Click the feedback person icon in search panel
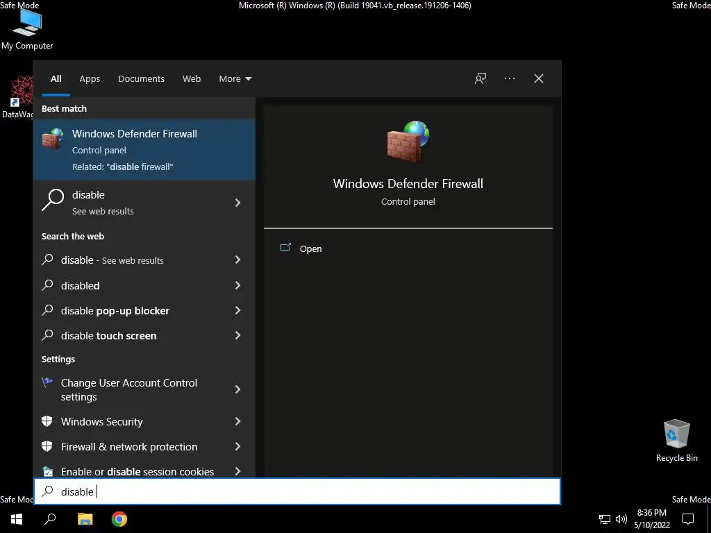The height and width of the screenshot is (533, 711). (480, 78)
